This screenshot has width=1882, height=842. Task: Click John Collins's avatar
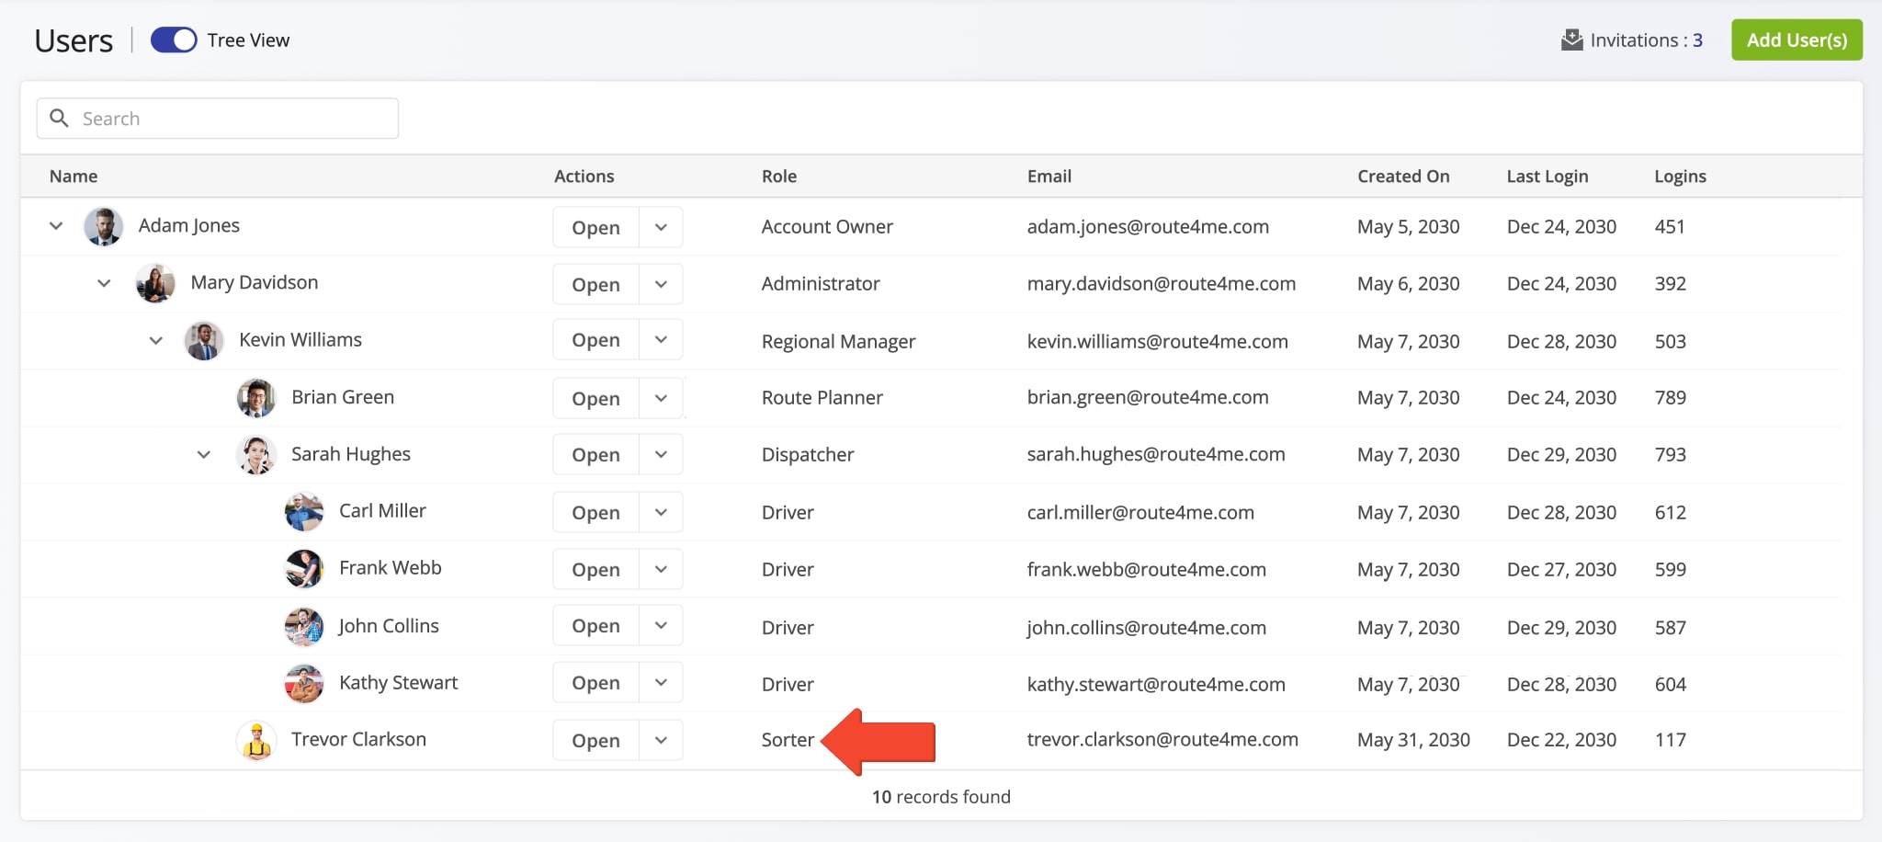pyautogui.click(x=304, y=627)
